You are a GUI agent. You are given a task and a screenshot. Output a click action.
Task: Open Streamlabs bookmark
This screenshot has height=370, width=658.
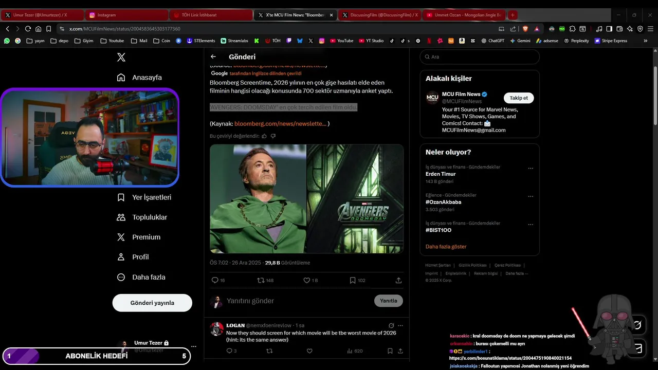coord(234,41)
